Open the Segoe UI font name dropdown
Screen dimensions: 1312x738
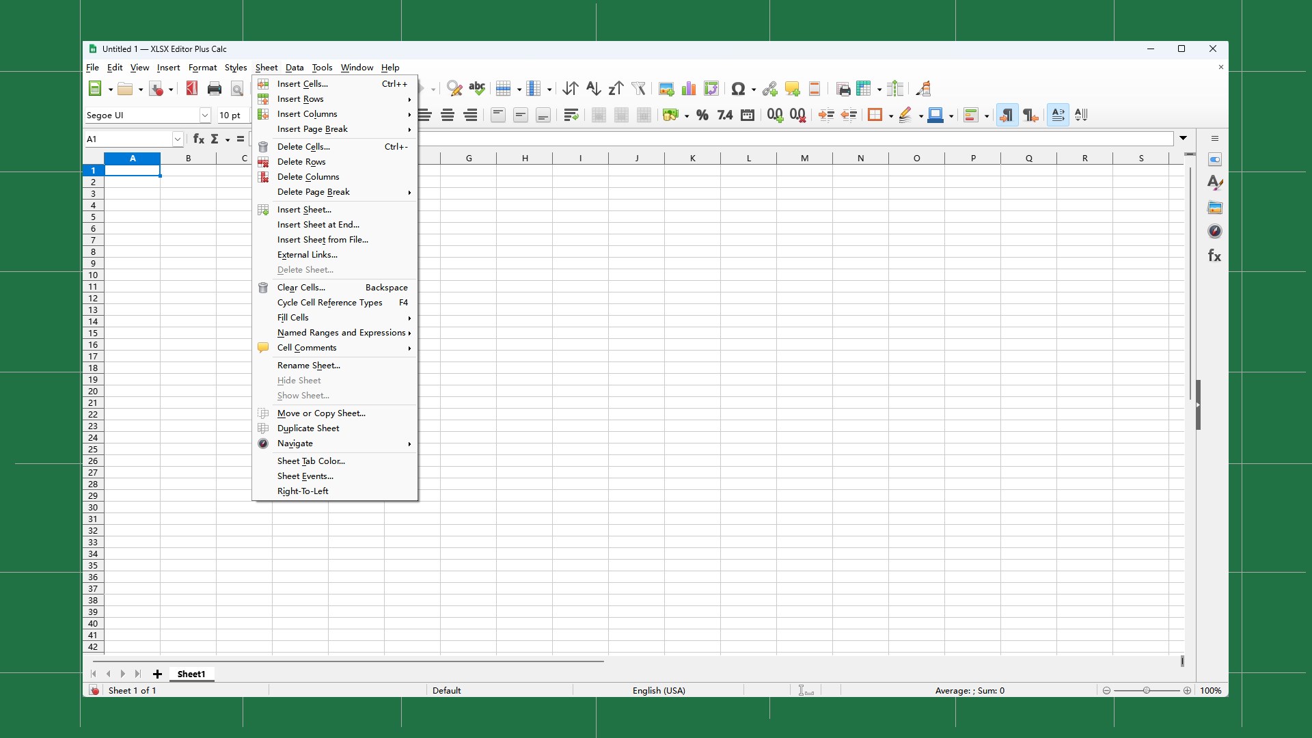[204, 115]
